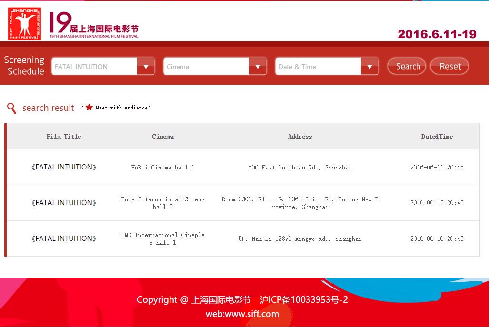
Task: Click UME International Cineplex hall 1 cell
Action: coord(163,239)
